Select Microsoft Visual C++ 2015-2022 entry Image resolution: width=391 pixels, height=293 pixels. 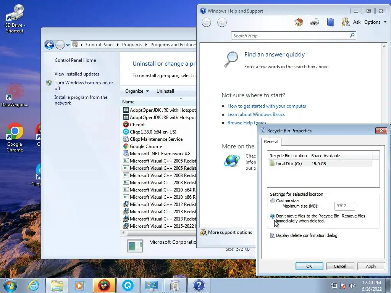[160, 226]
